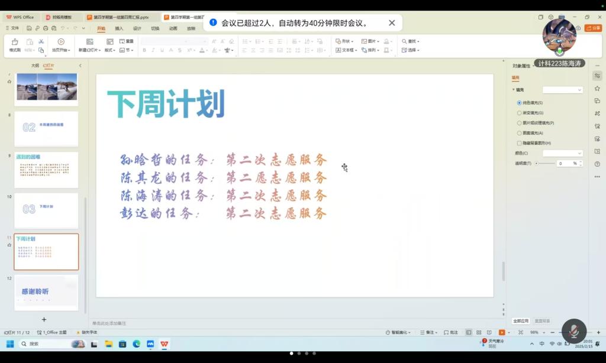Open the fill preset dropdown
Viewport: 606px width, 363px height.
pos(563,90)
